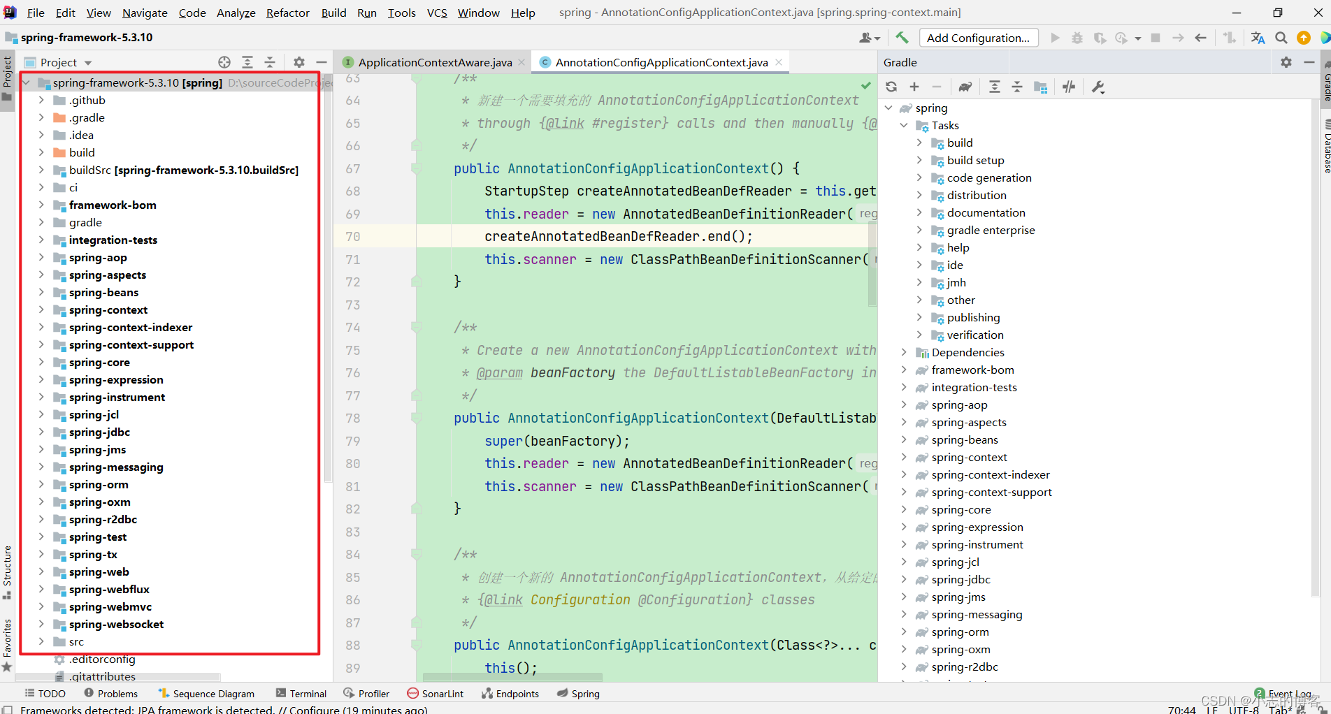
Task: Close the AnnotationConfigApplicationContext.java tab
Action: click(x=779, y=62)
